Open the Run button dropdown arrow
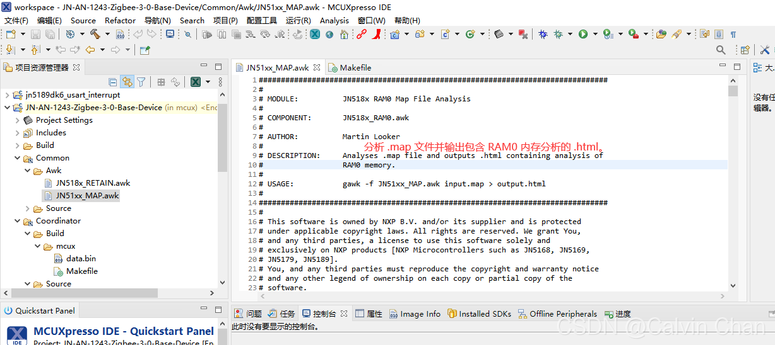Image resolution: width=775 pixels, height=345 pixels. pyautogui.click(x=595, y=34)
